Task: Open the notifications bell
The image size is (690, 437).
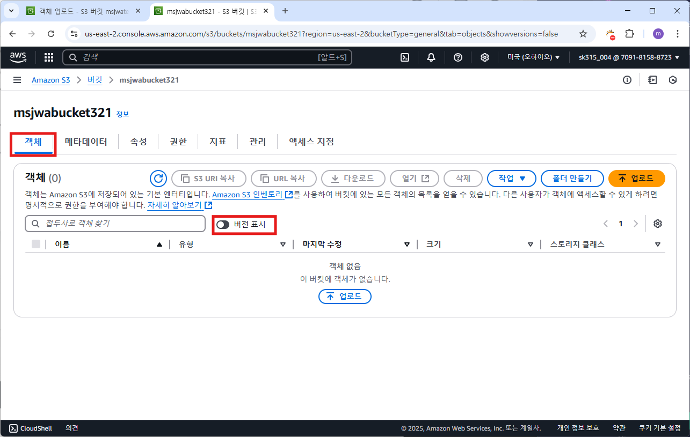Action: click(x=431, y=57)
